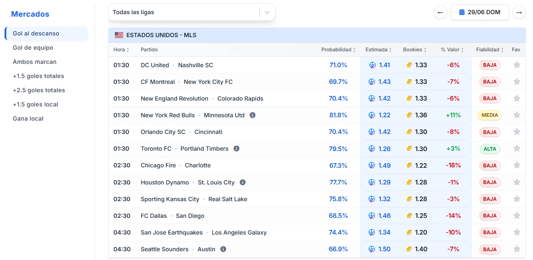Screen dimensions: 533x260
Task: Click the info icon next to St. Louis City
Action: [x=243, y=182]
